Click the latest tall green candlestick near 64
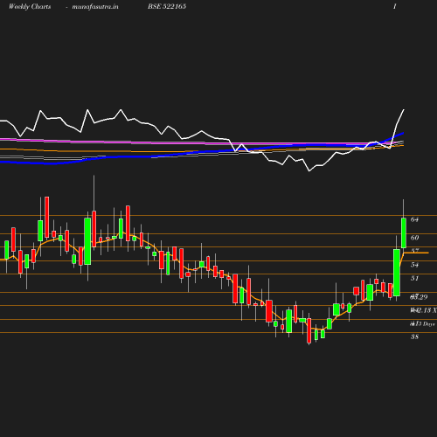The width and height of the screenshot is (437, 437). pyautogui.click(x=404, y=232)
